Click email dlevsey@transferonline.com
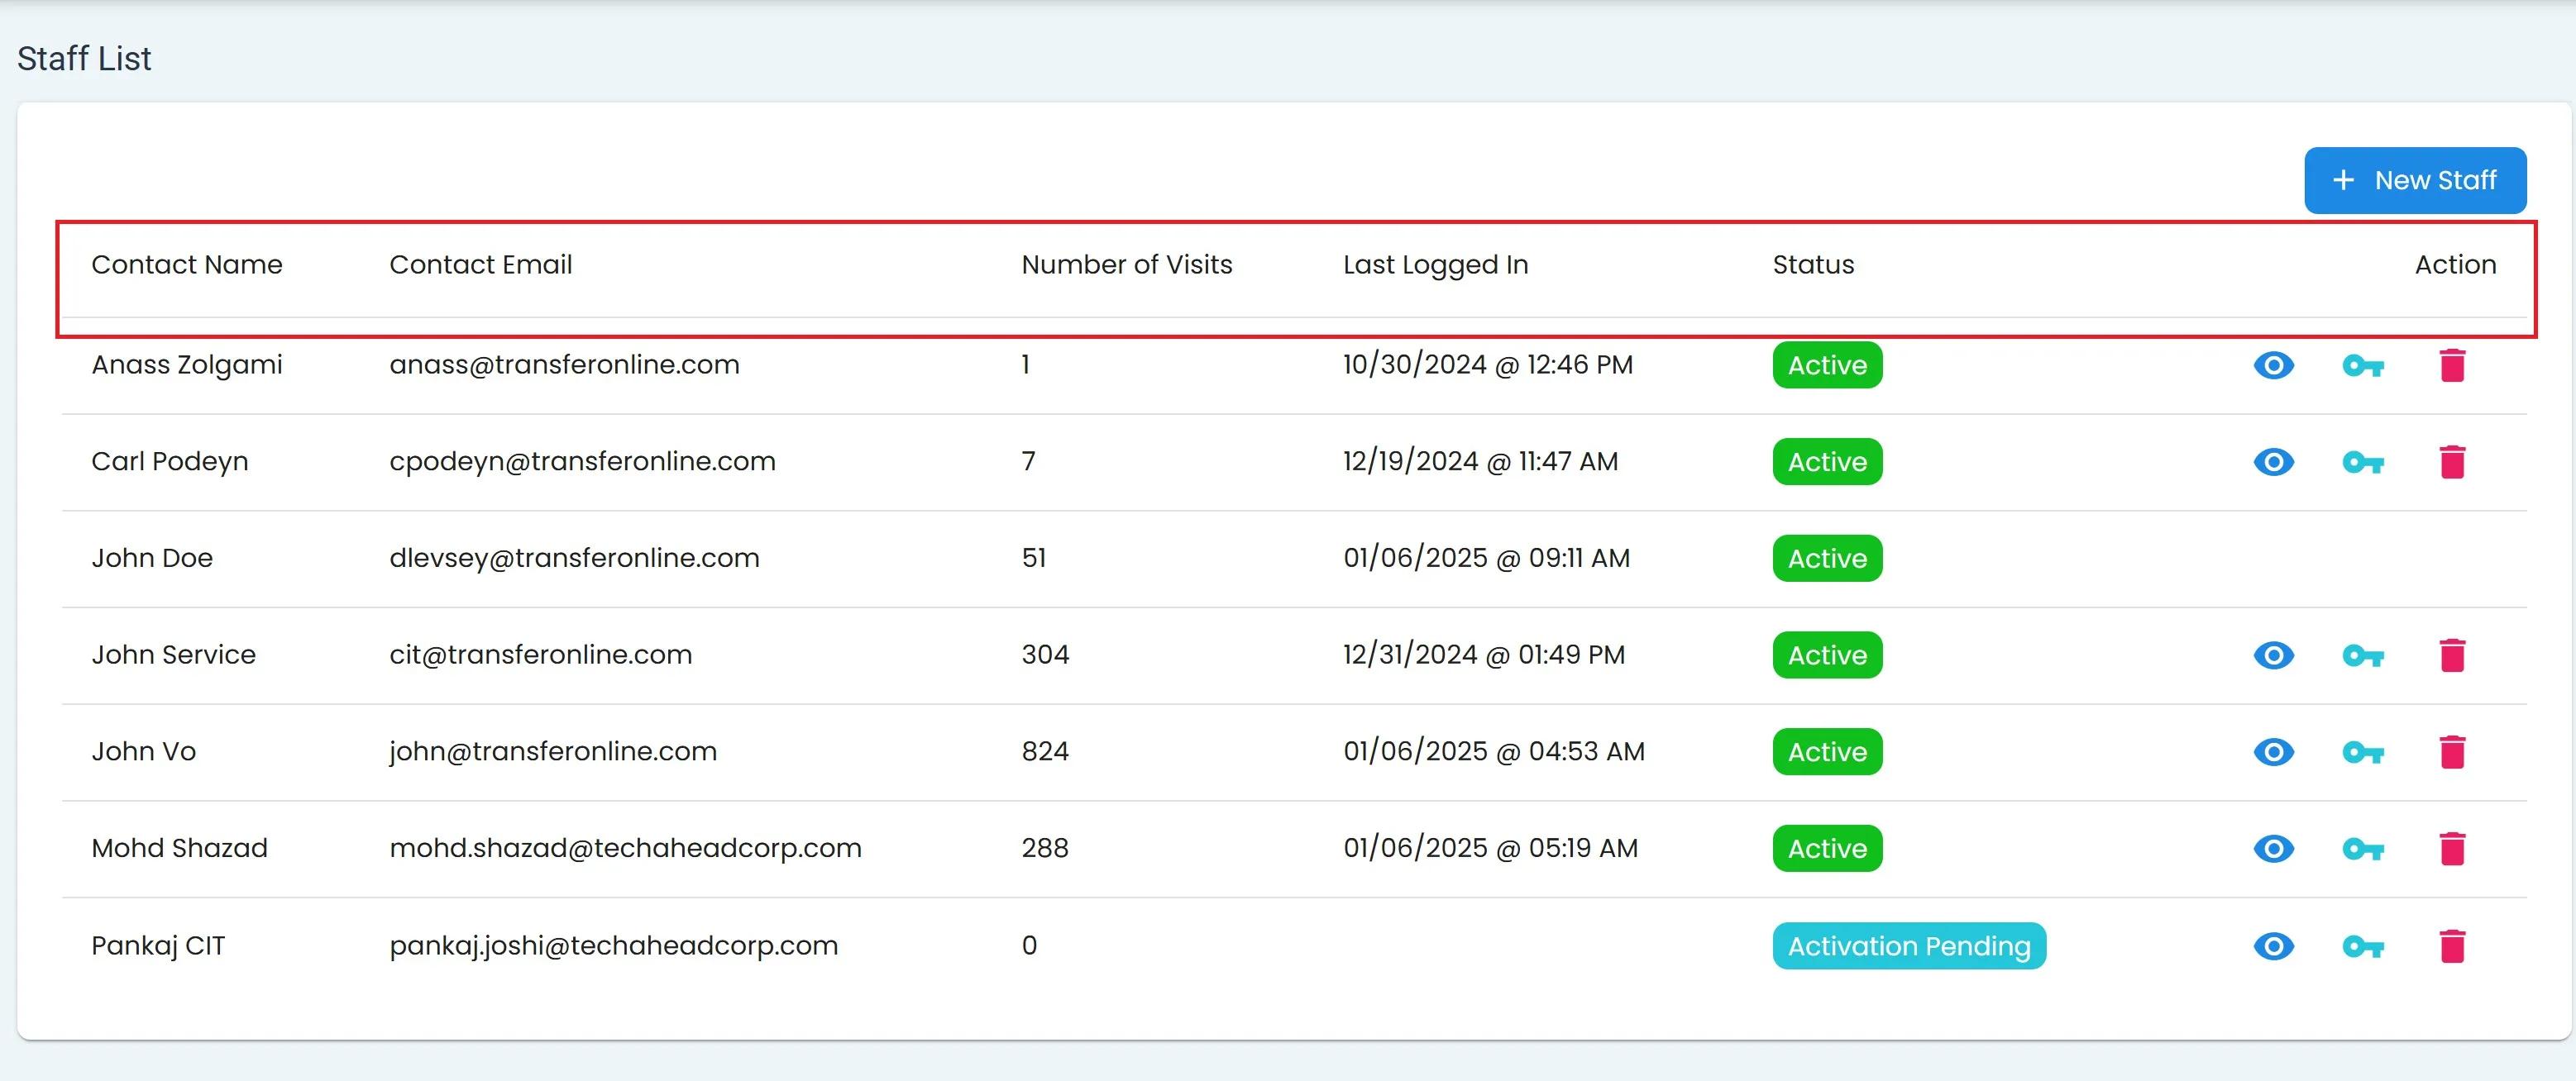Image resolution: width=2576 pixels, height=1081 pixels. (x=574, y=559)
